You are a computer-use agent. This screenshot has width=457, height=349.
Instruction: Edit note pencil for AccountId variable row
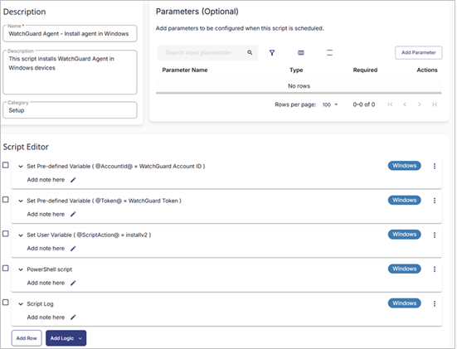pyautogui.click(x=73, y=180)
